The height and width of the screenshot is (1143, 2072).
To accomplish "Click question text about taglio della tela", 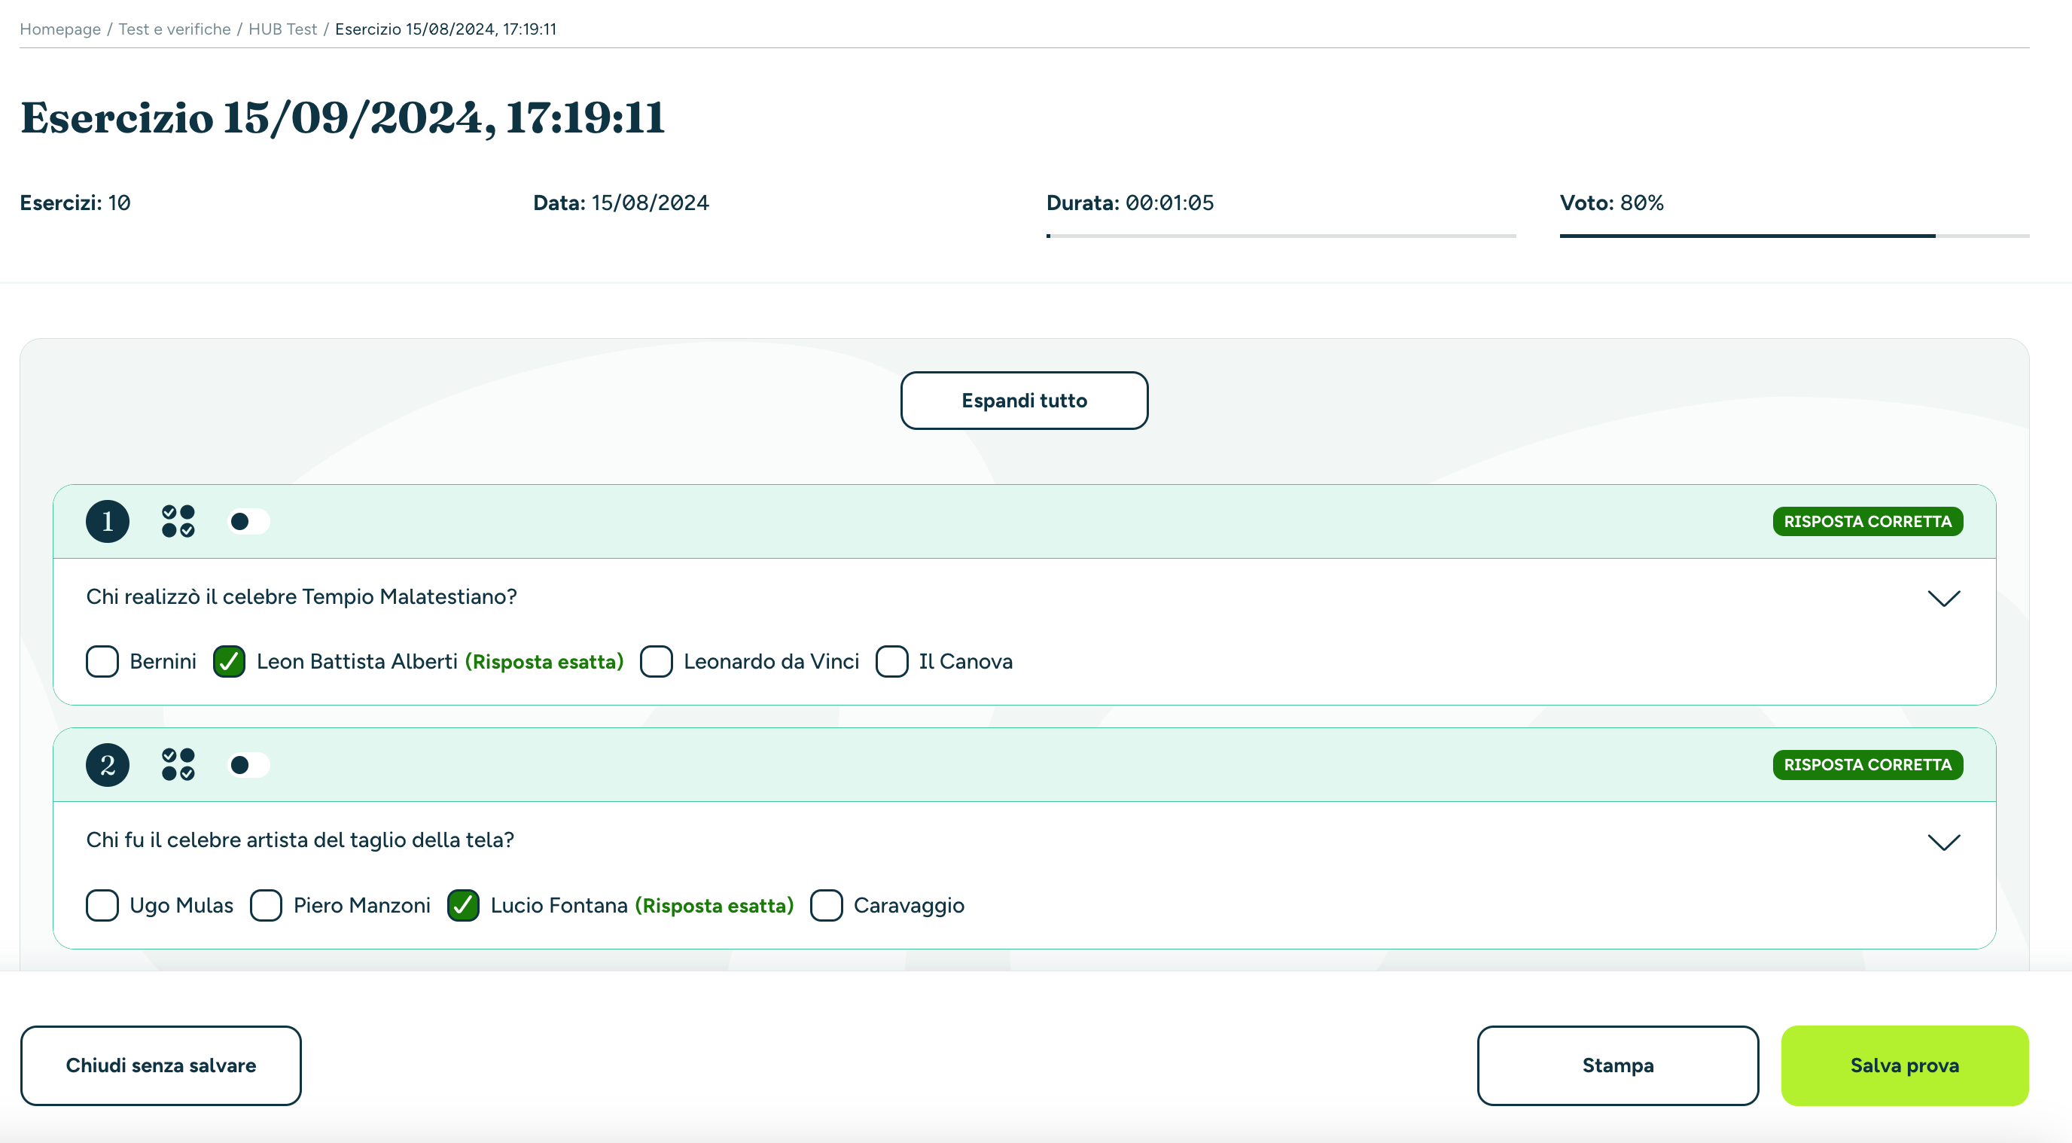I will pos(300,840).
